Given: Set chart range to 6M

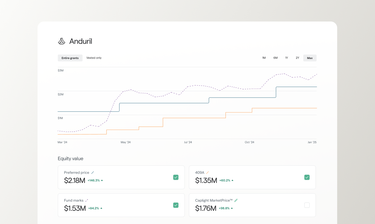Looking at the screenshot, I should [x=275, y=58].
